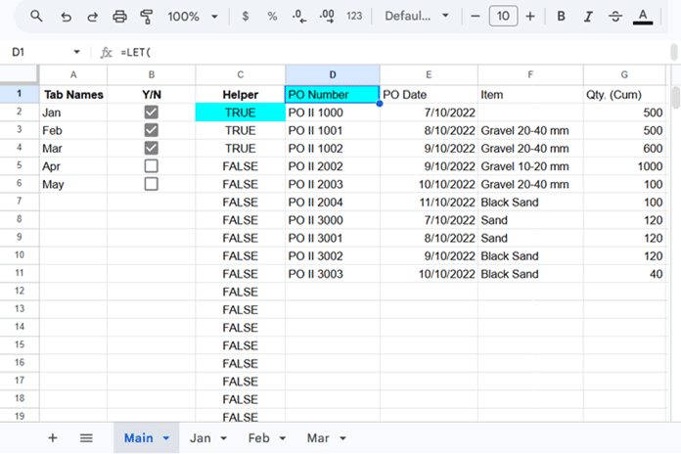Open the 123 more formats menu

[354, 16]
